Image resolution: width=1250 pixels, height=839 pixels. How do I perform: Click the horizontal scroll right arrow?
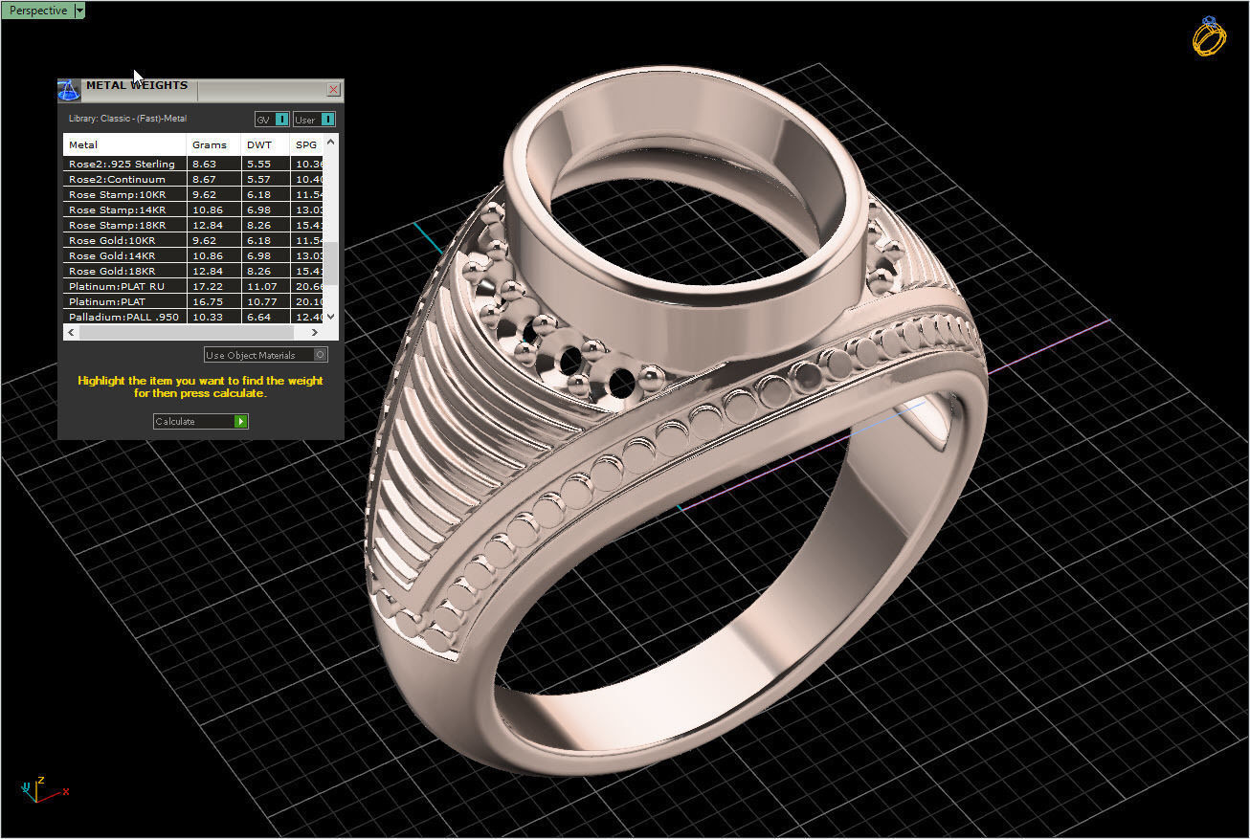coord(316,332)
